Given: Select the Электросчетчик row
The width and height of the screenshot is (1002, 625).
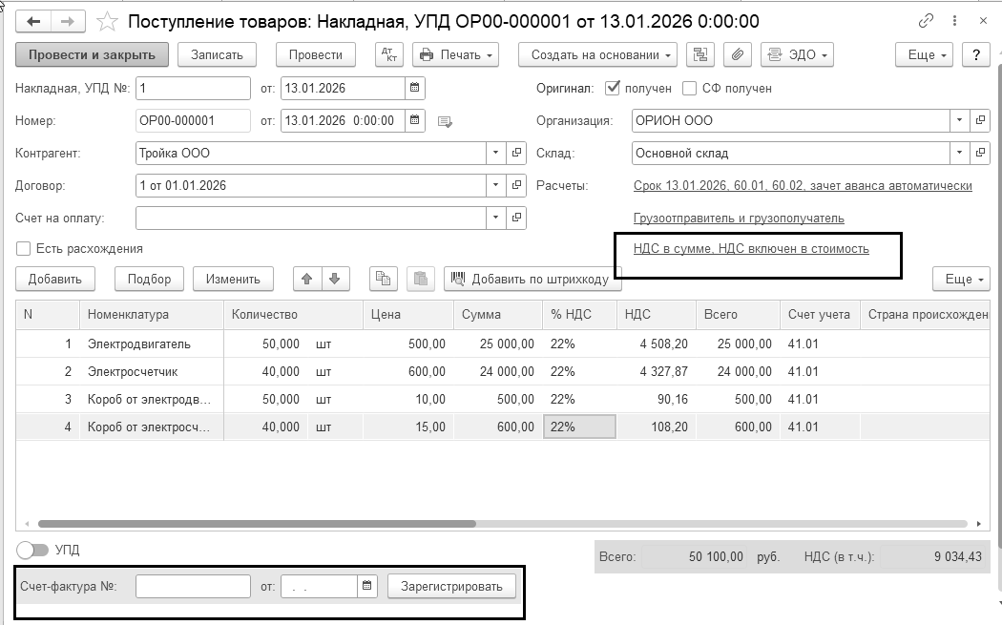Looking at the screenshot, I should point(502,371).
